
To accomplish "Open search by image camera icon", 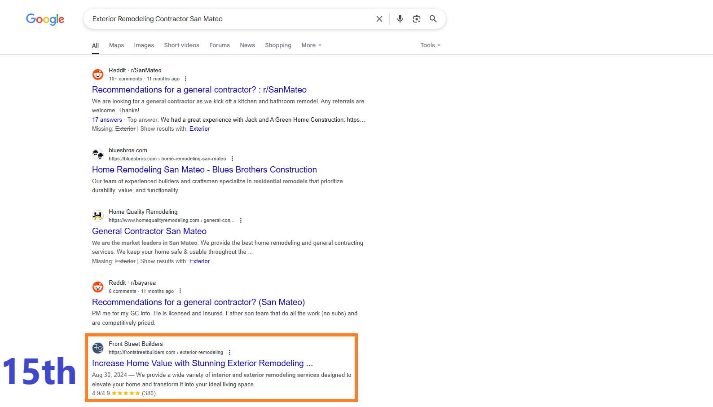I will click(417, 19).
